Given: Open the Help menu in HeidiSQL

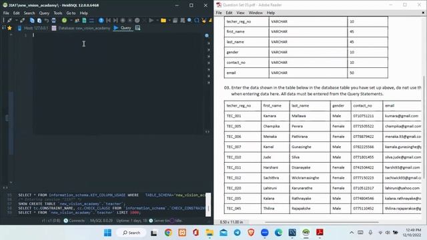Looking at the screenshot, I should pyautogui.click(x=83, y=13).
